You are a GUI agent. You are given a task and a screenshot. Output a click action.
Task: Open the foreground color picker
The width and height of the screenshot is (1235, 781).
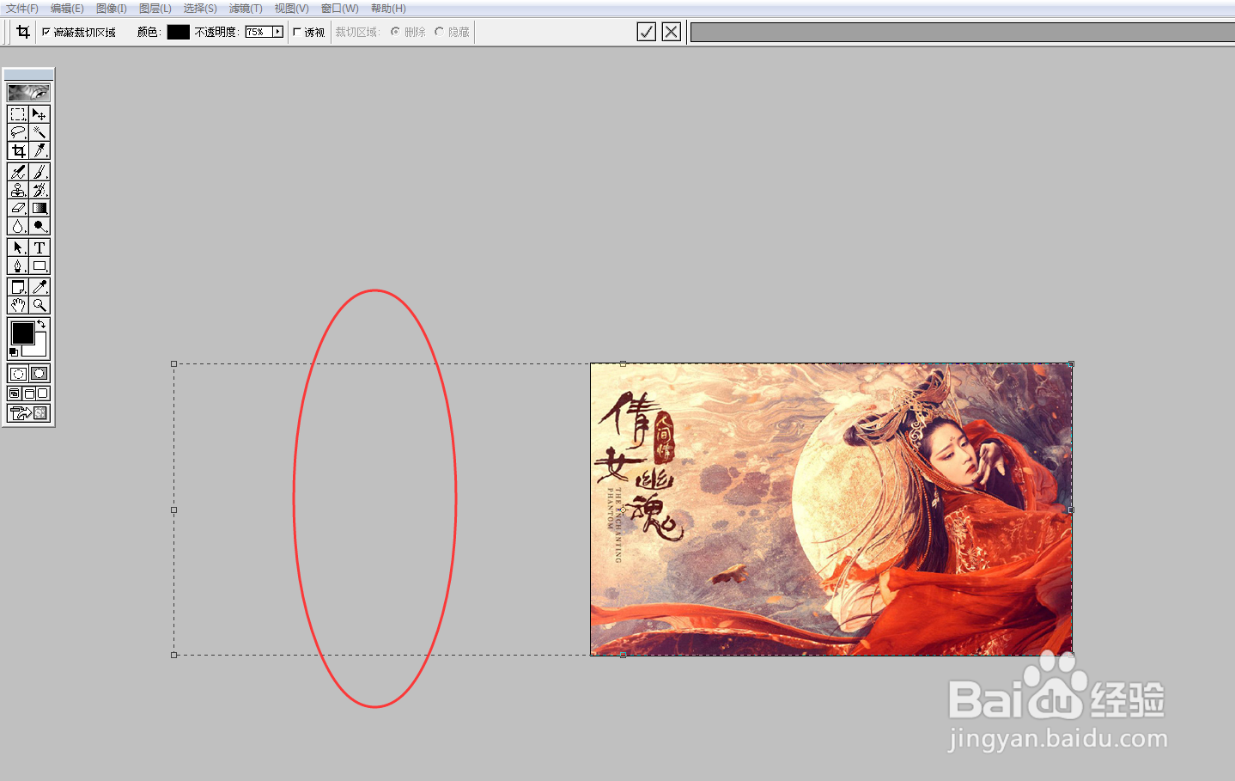click(x=22, y=333)
